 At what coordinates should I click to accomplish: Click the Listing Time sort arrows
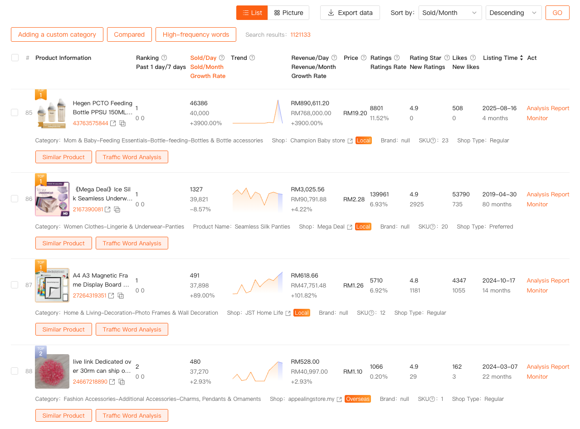click(522, 58)
